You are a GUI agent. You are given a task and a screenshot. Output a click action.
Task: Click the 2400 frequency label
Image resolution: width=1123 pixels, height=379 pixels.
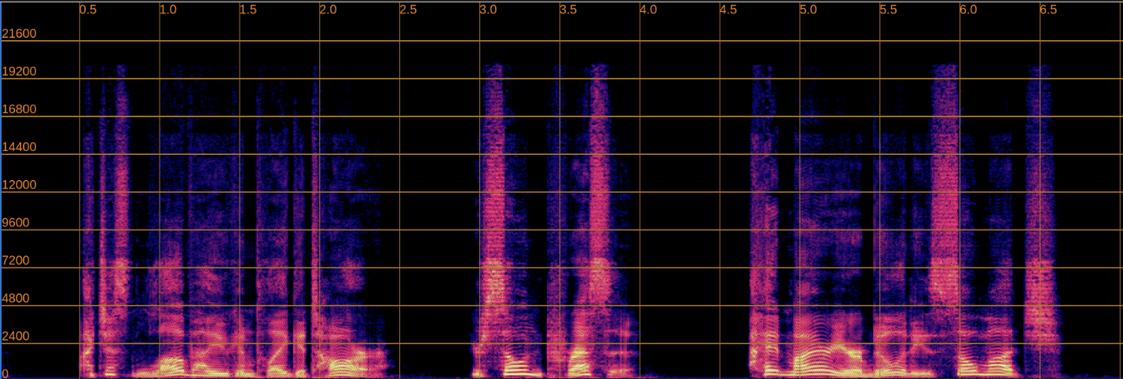tap(16, 336)
